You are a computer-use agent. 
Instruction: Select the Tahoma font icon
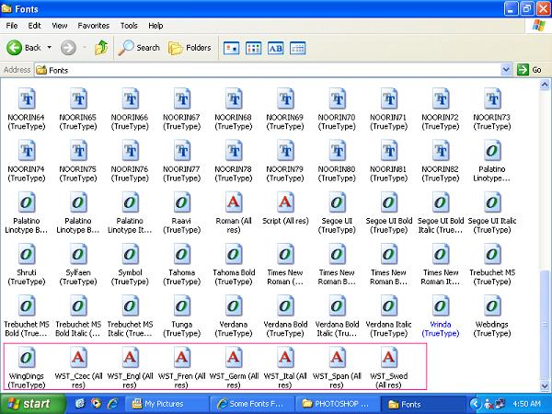click(x=182, y=253)
